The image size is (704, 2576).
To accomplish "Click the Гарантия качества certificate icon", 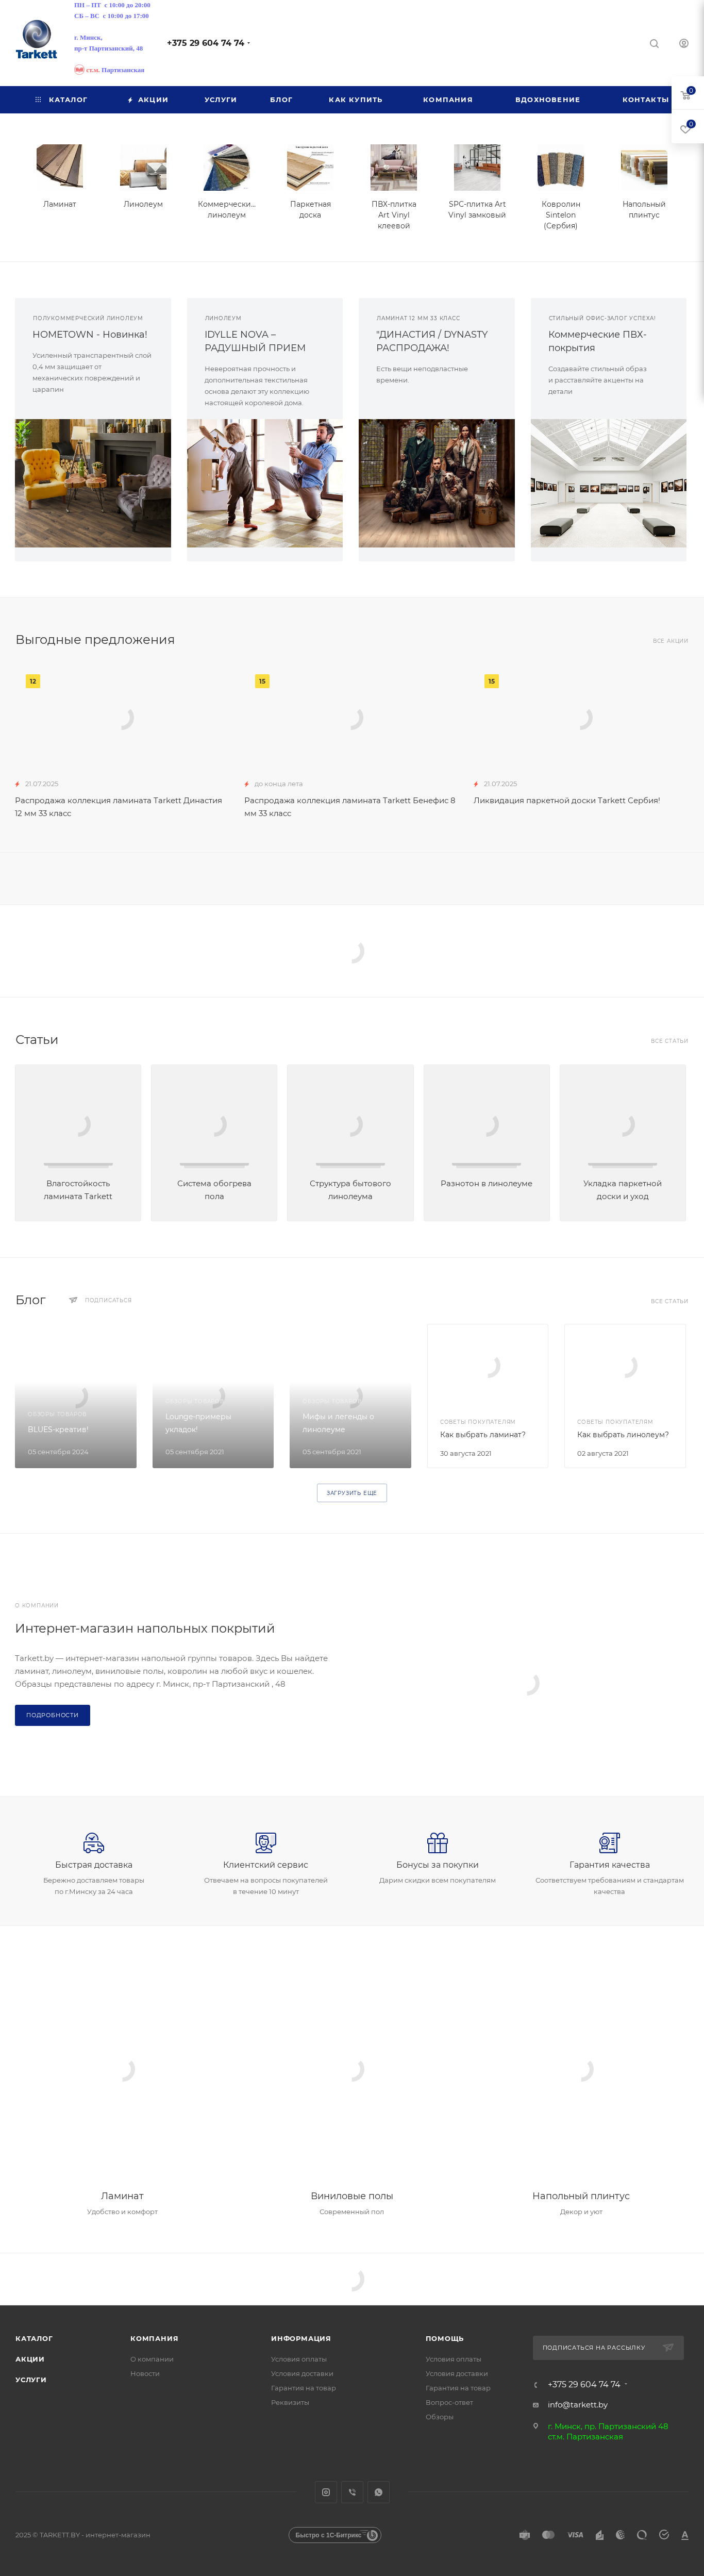I will (609, 1842).
